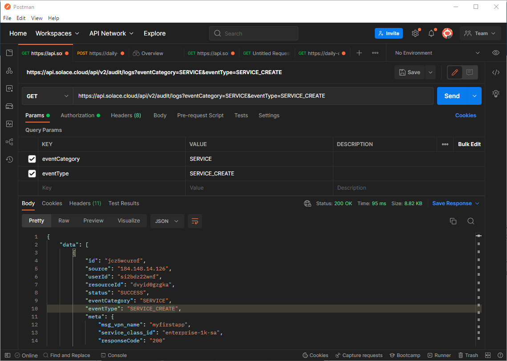Image resolution: width=507 pixels, height=361 pixels.
Task: Open the GET method dropdown
Action: (48, 96)
